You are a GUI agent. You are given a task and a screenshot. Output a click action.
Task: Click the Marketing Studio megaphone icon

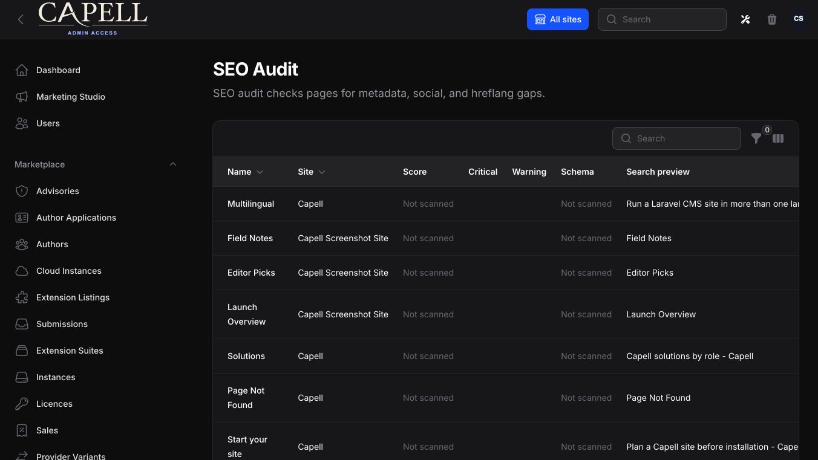(22, 97)
